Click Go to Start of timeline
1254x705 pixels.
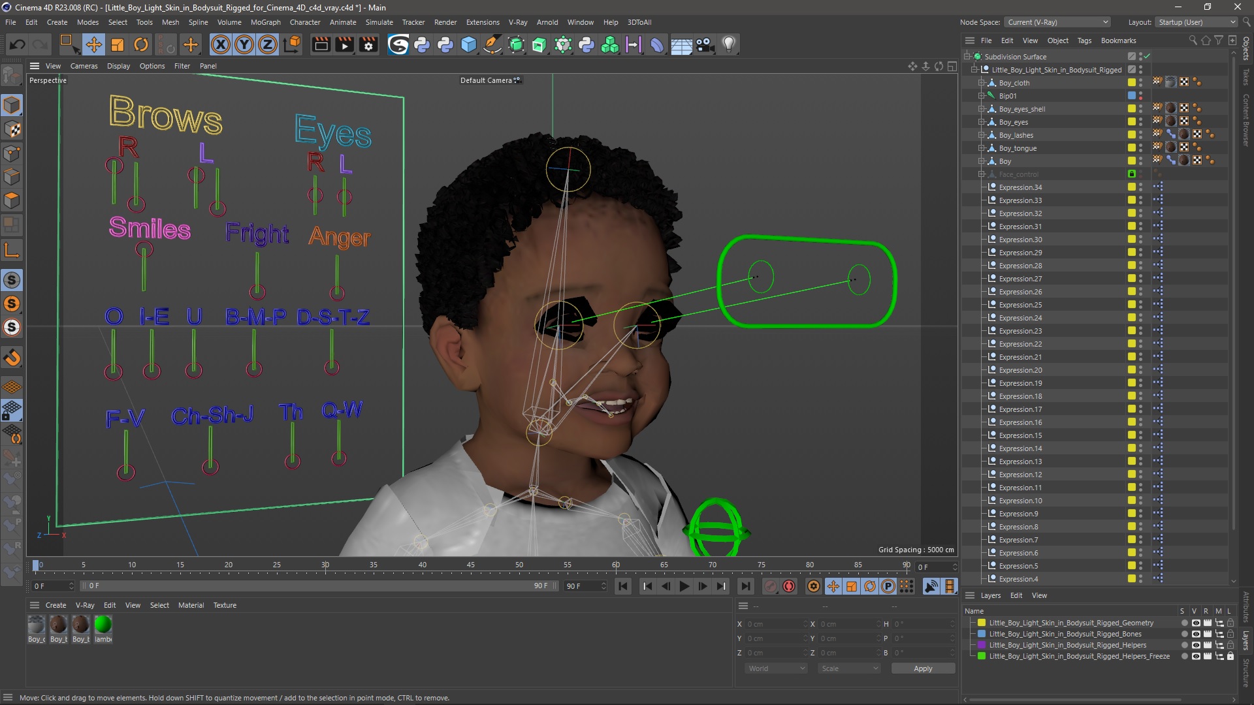click(623, 586)
